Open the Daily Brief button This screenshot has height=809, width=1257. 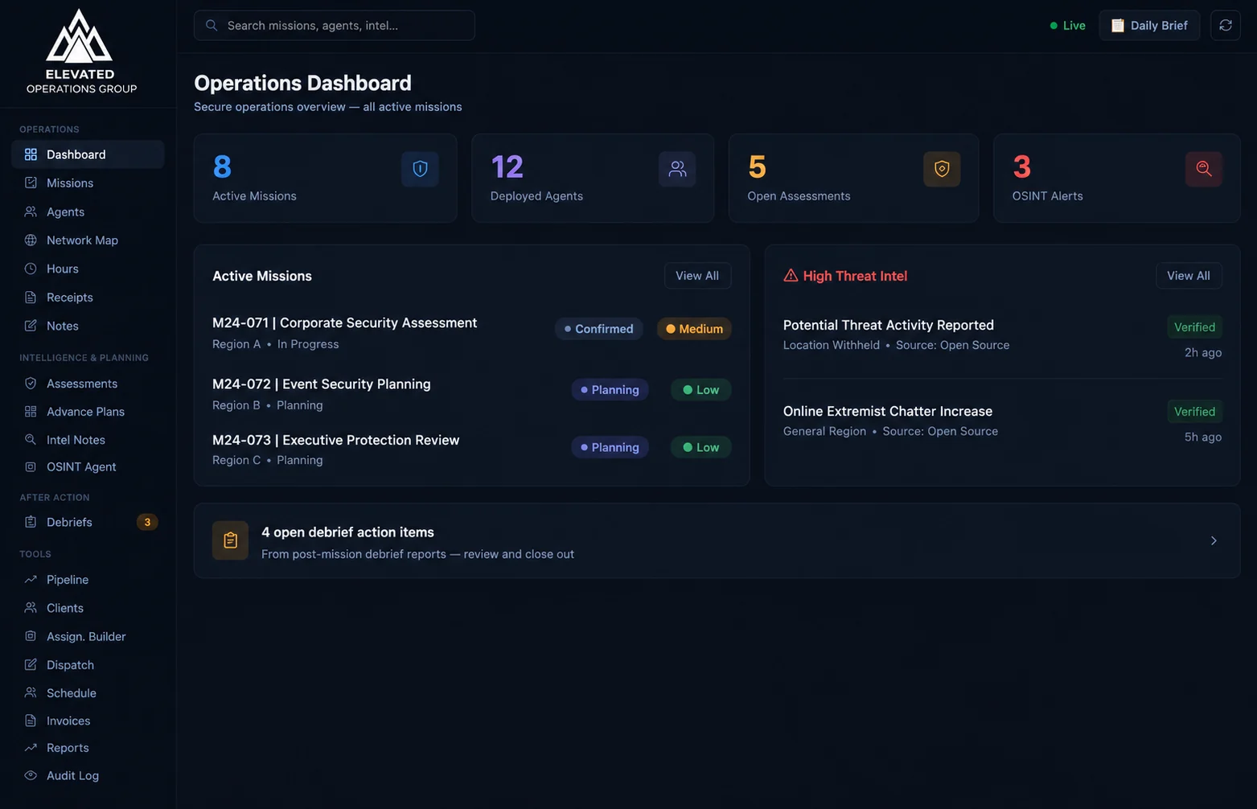pos(1149,26)
